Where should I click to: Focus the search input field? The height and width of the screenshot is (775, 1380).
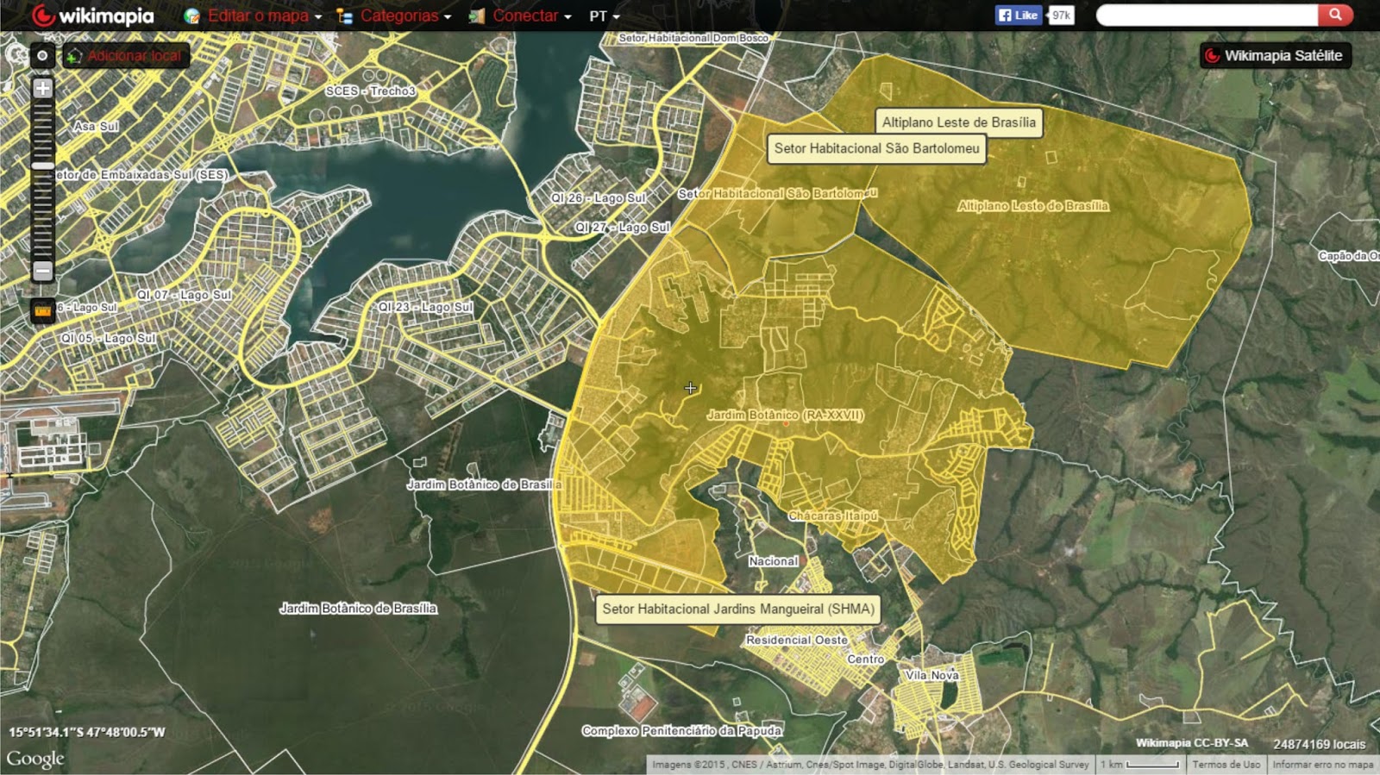(1207, 15)
